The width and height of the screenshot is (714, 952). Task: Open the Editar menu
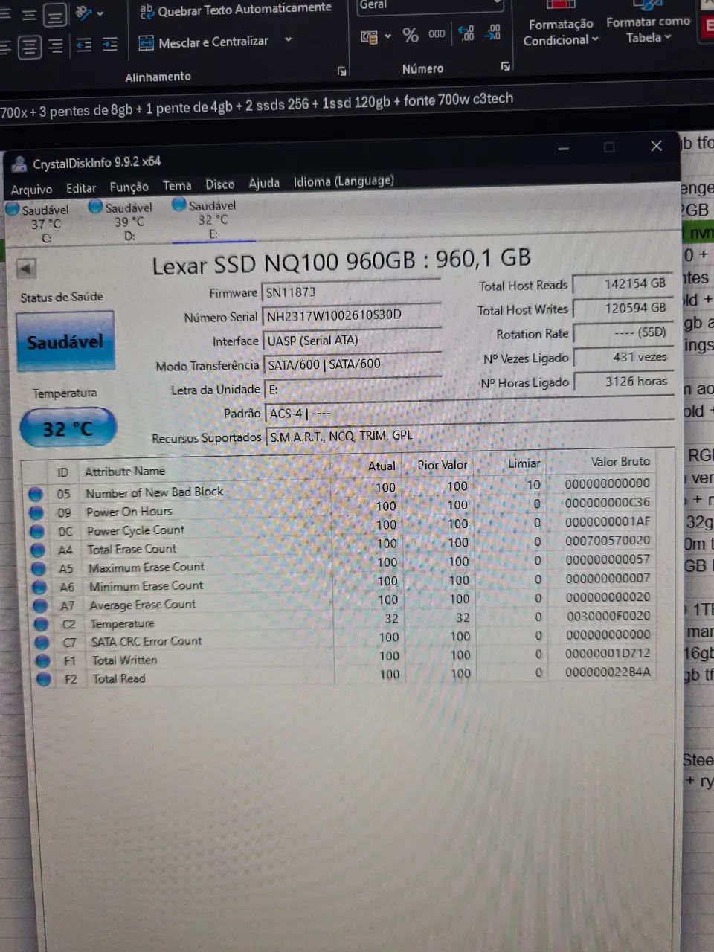81,188
